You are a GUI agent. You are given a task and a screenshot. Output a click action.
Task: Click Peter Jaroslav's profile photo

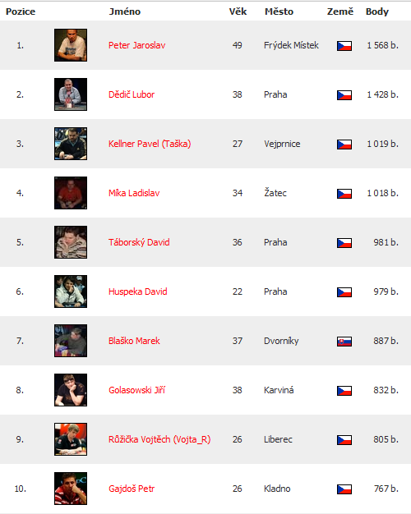coord(71,45)
